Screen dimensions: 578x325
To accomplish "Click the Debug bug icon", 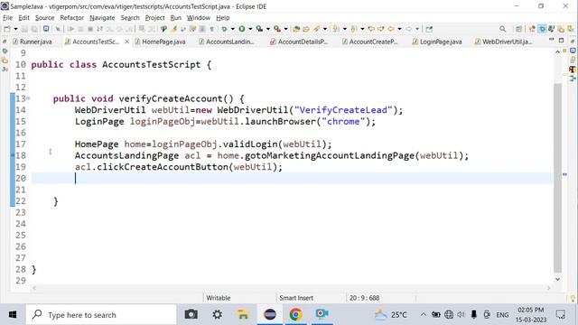I will point(224,29).
